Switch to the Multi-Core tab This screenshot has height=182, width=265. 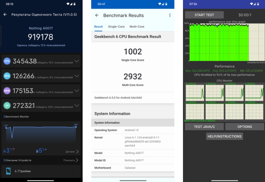point(137,27)
